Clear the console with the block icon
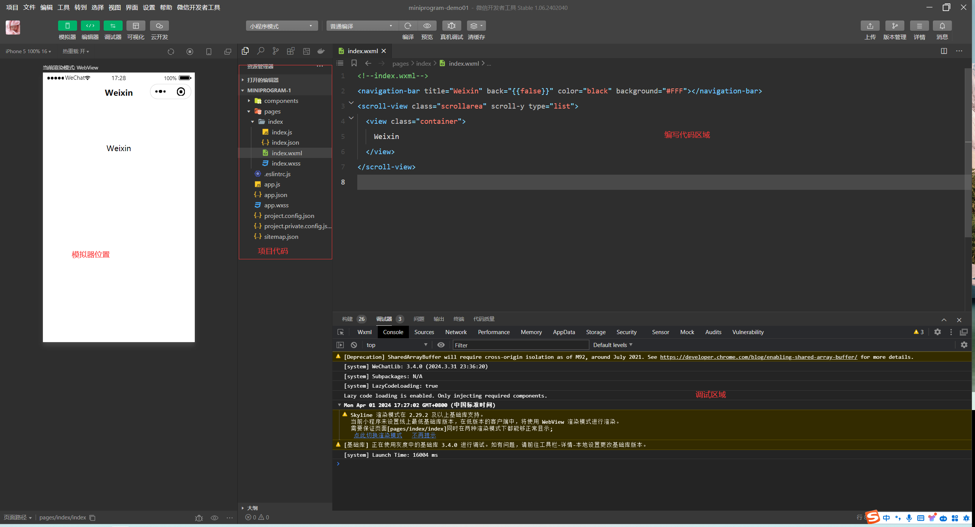 click(354, 345)
